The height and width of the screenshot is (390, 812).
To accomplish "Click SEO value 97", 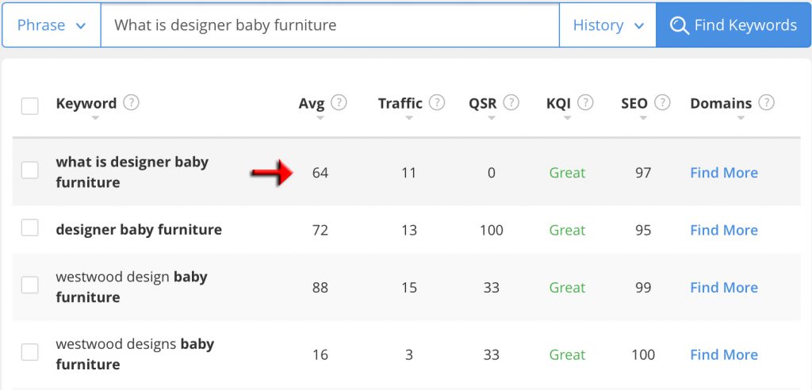I will coord(643,173).
